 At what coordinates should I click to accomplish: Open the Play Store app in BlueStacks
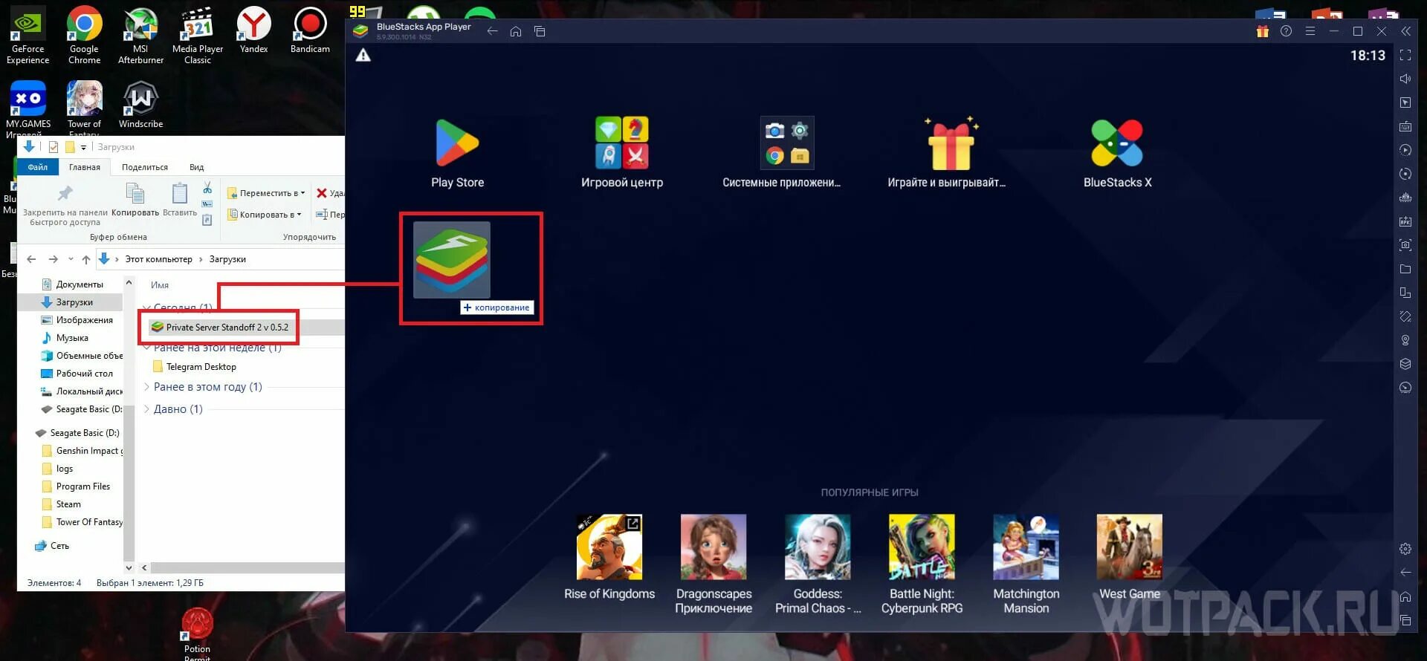pyautogui.click(x=457, y=153)
